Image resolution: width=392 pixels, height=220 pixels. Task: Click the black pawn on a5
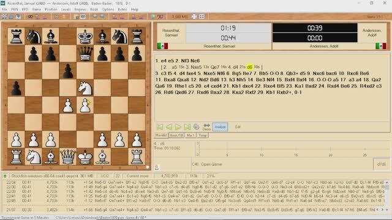(17, 88)
